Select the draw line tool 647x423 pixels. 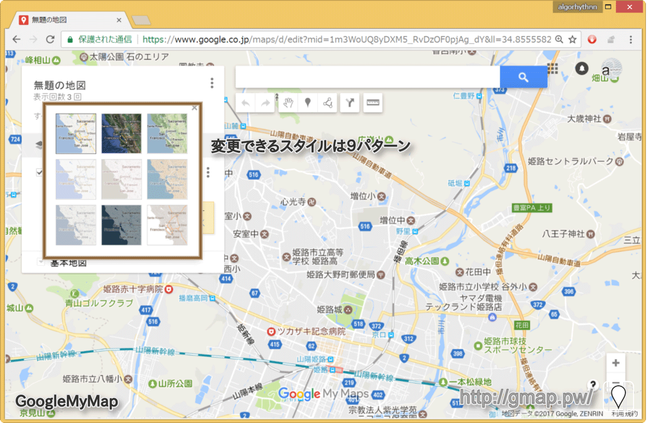click(x=327, y=103)
